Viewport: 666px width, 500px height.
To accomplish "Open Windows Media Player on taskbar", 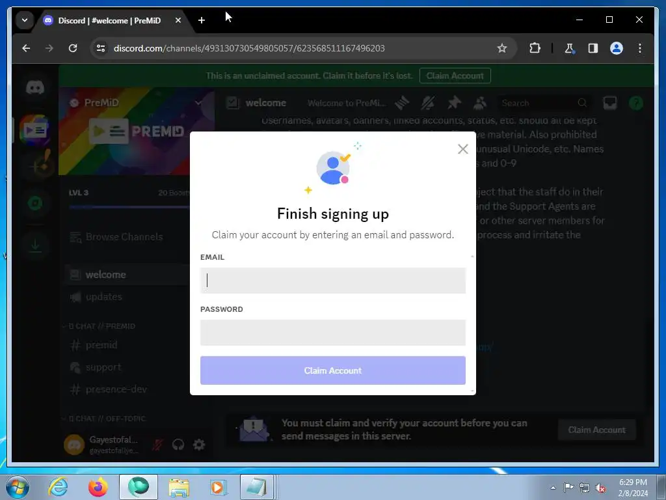I will [219, 487].
